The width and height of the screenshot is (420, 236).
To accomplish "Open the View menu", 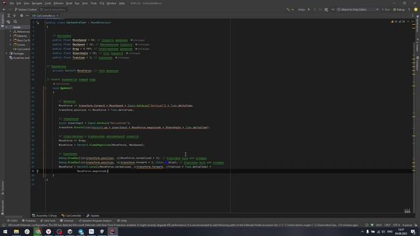I will point(26,3).
